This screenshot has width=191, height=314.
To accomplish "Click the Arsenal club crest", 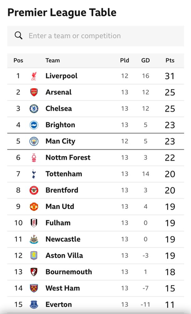I will click(x=34, y=92).
